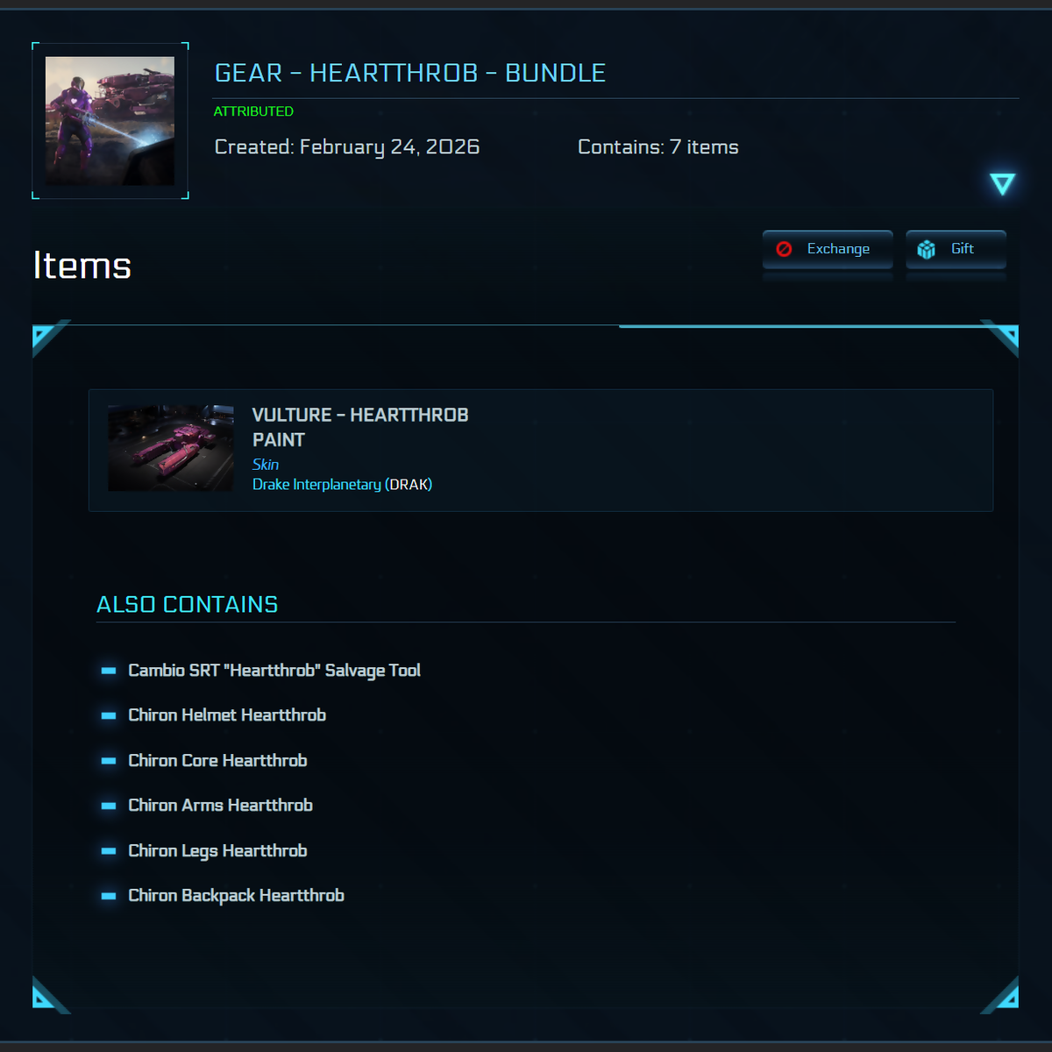Click the bullet icon beside Chiron Helmet Heartthrob
Image resolution: width=1052 pixels, height=1052 pixels.
pyautogui.click(x=109, y=715)
